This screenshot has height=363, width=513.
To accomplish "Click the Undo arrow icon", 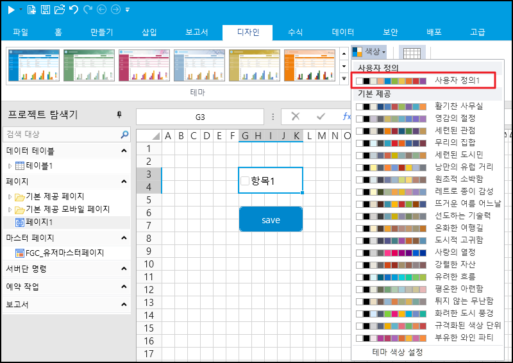I will coord(73,10).
